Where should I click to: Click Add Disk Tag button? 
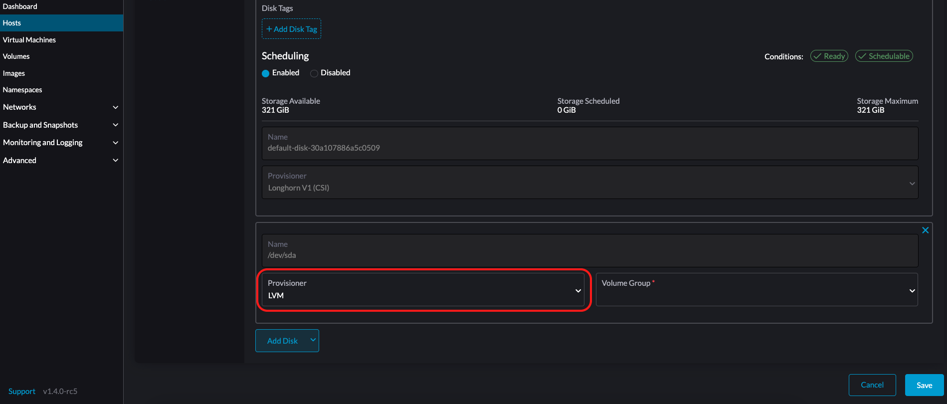291,29
